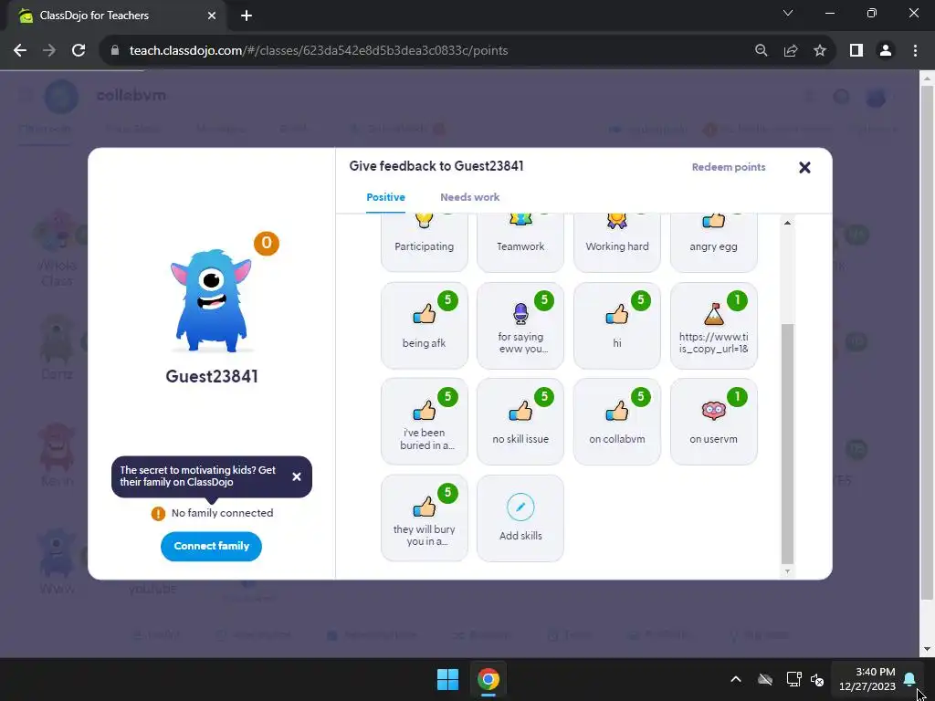Open the notification bell in the taskbar

[x=909, y=679]
